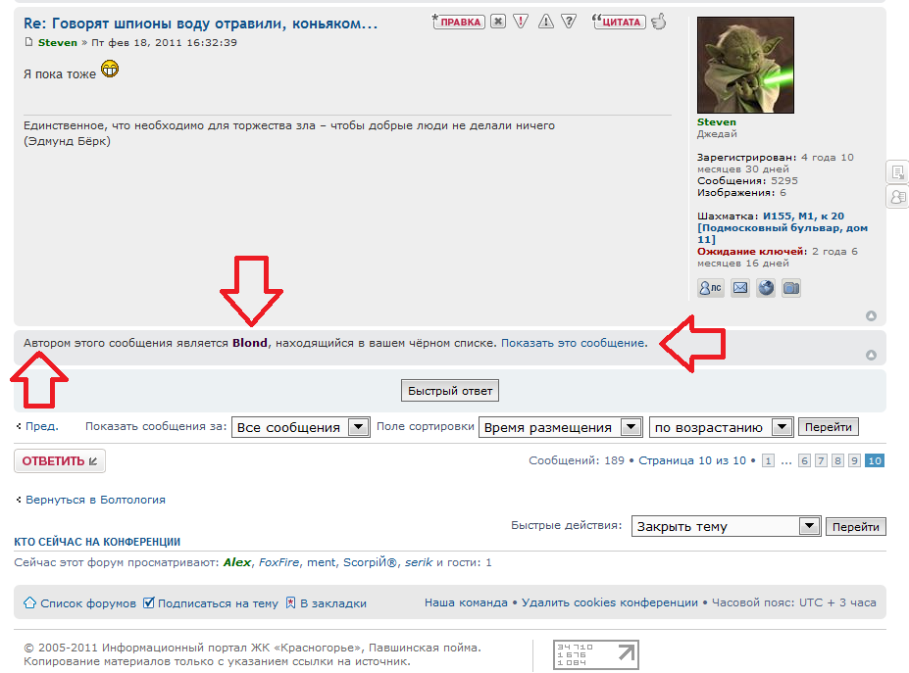Open the 'по возрастанию' order dropdown
The width and height of the screenshot is (909, 673).
pyautogui.click(x=721, y=427)
